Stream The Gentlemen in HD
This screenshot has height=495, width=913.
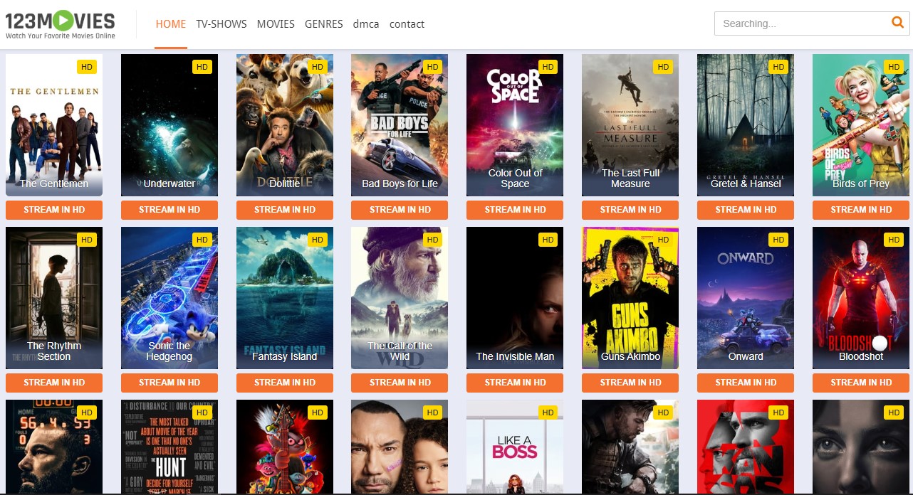[x=54, y=210]
